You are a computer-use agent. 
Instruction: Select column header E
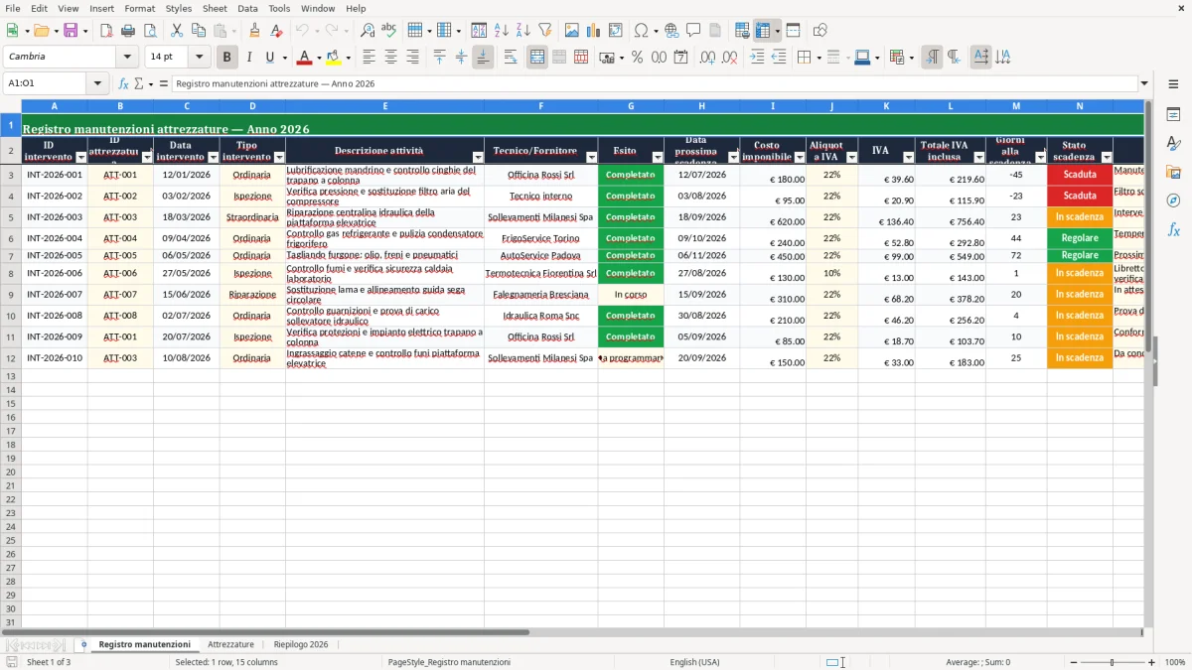coord(384,106)
